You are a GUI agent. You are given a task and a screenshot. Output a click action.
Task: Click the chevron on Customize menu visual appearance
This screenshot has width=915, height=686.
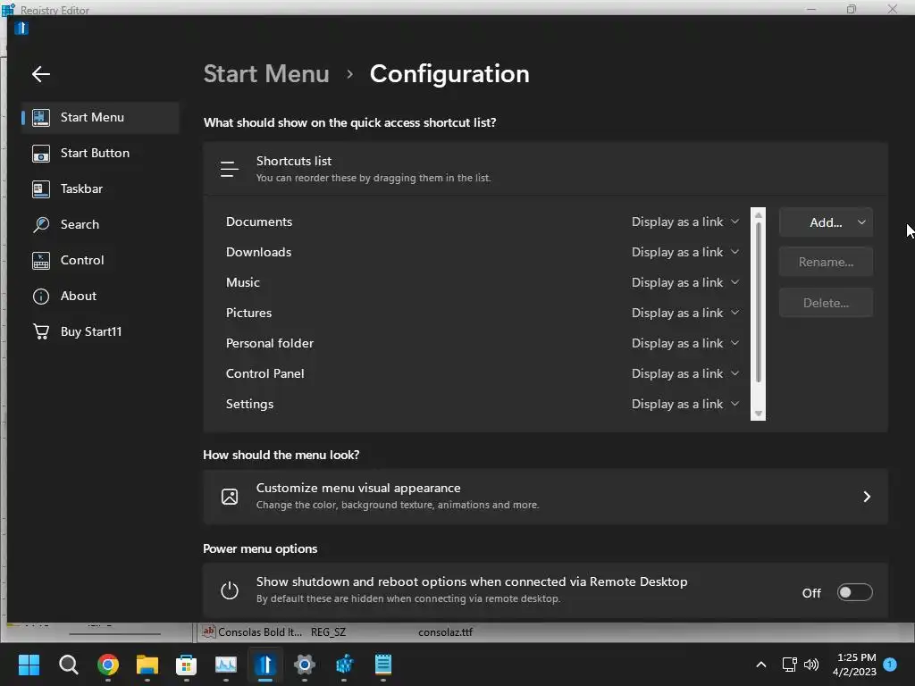[x=867, y=497]
